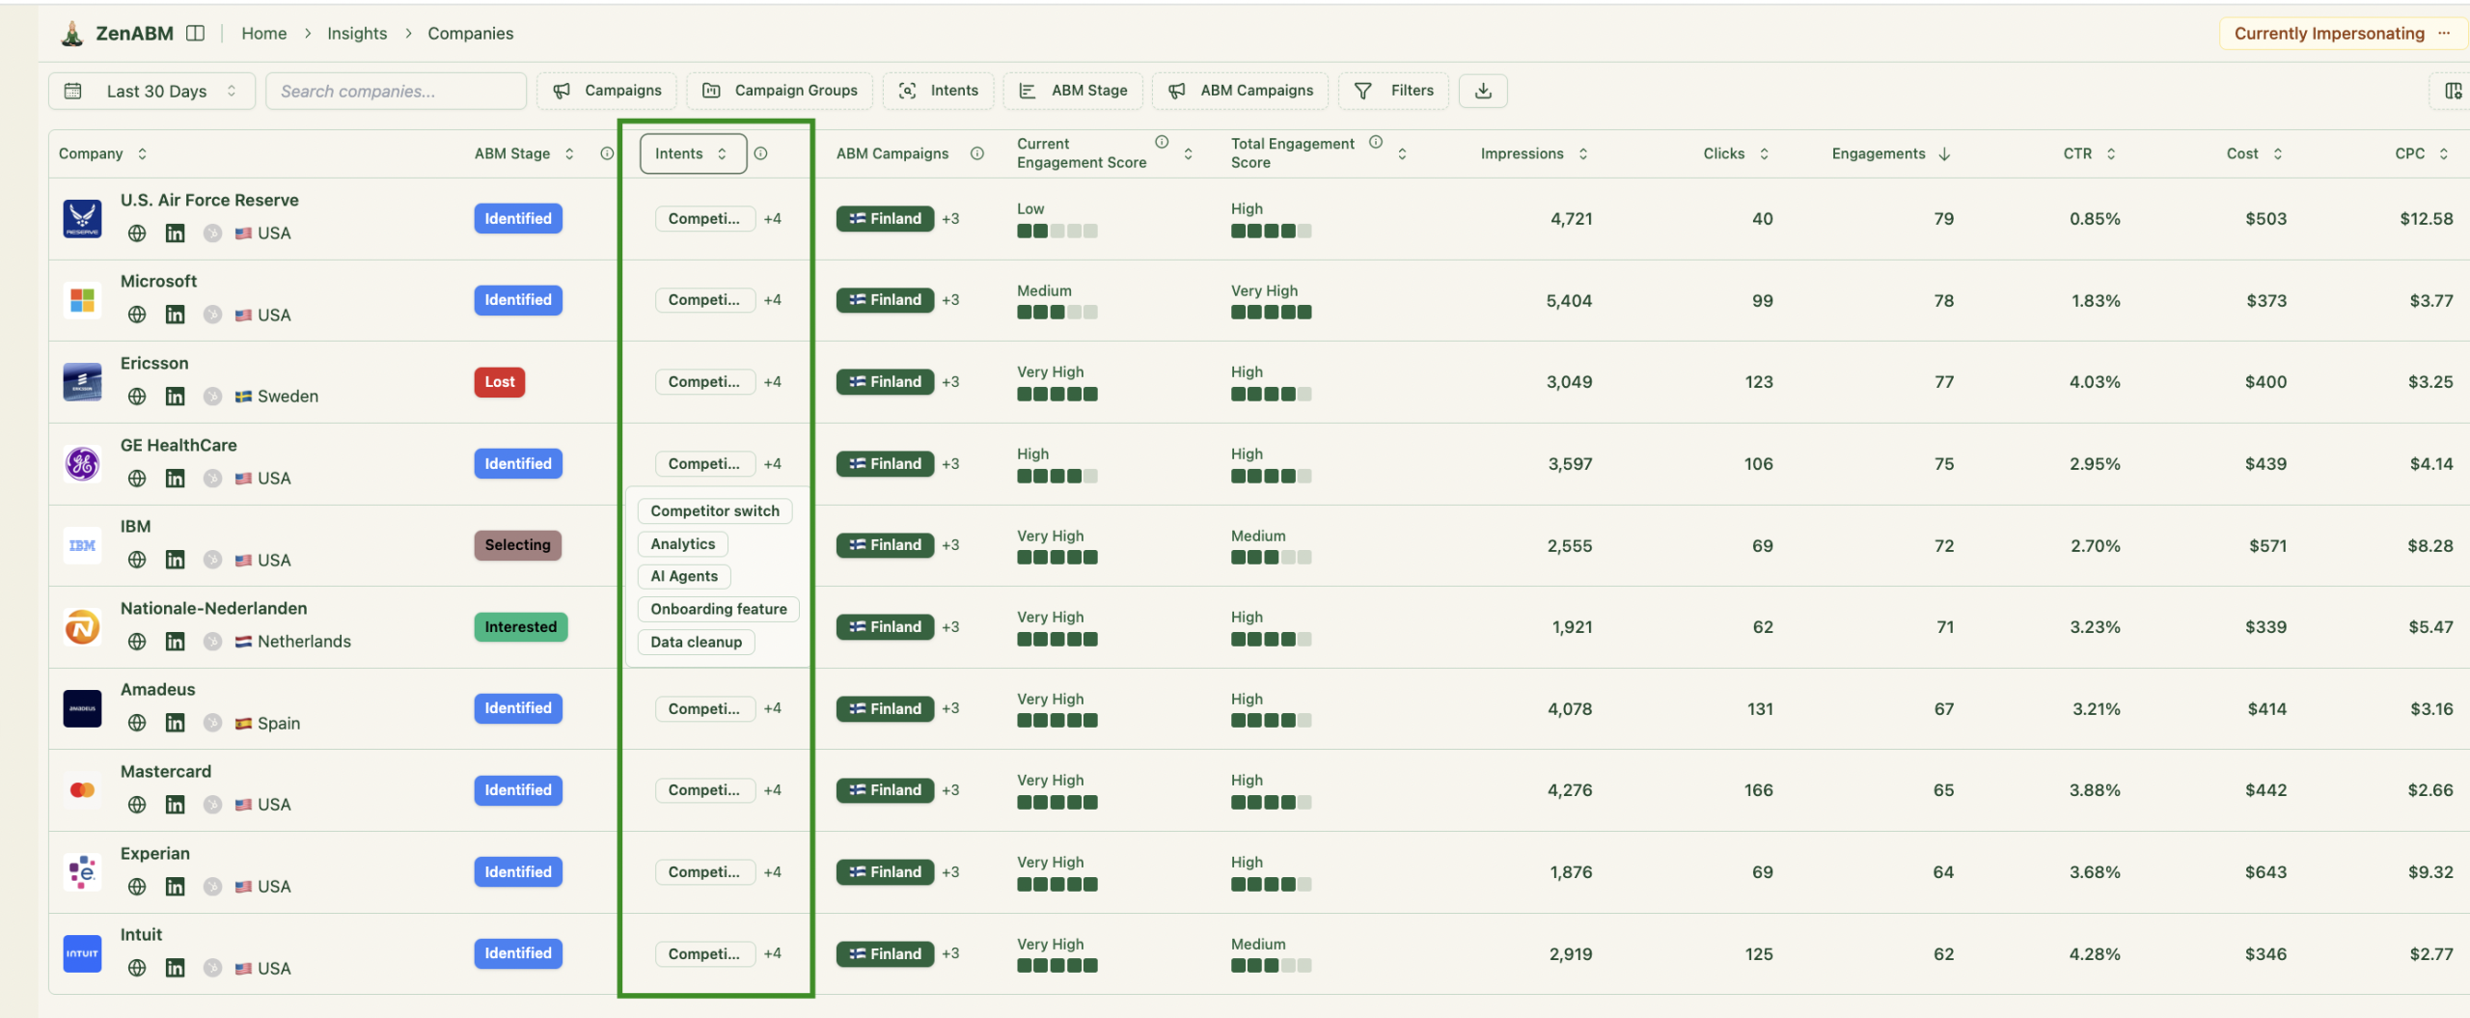Open the U.S. Air Force Reserve company link
2470x1018 pixels.
click(209, 200)
